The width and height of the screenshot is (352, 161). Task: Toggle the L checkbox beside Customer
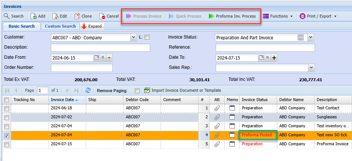click(147, 37)
